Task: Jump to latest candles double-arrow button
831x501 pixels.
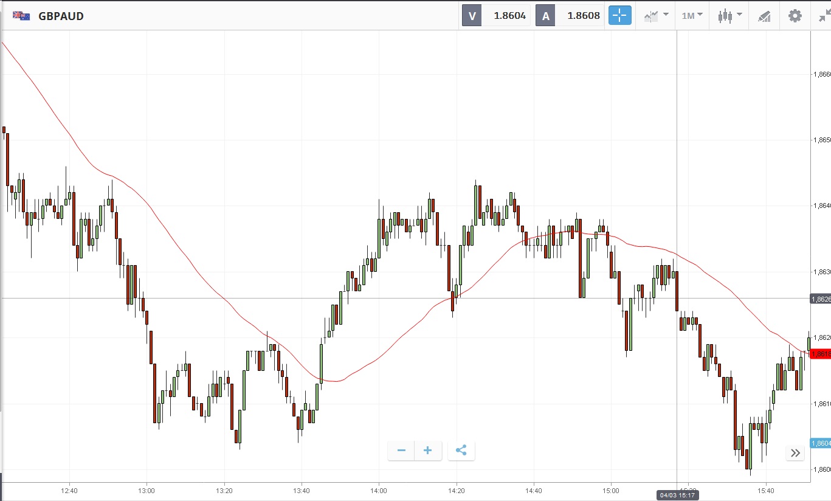Action: [x=795, y=452]
